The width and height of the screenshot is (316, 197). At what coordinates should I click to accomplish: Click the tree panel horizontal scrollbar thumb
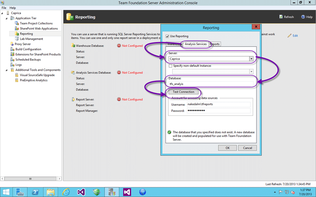30,179
